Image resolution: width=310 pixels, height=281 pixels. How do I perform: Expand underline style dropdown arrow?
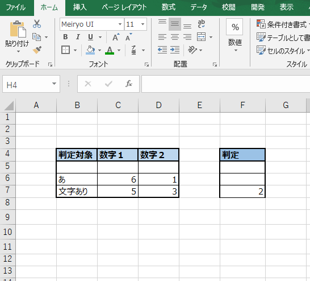point(100,37)
